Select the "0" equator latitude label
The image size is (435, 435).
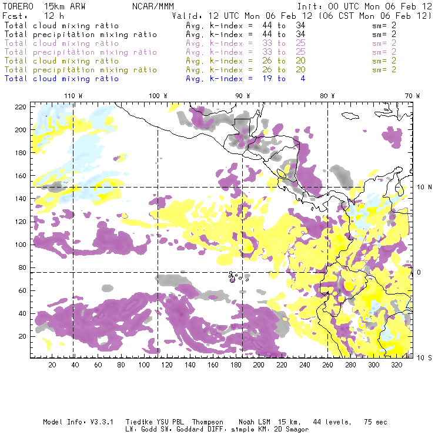(419, 272)
